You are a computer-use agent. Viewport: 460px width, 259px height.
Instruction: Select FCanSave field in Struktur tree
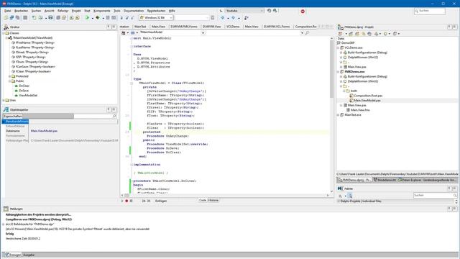tap(35, 67)
